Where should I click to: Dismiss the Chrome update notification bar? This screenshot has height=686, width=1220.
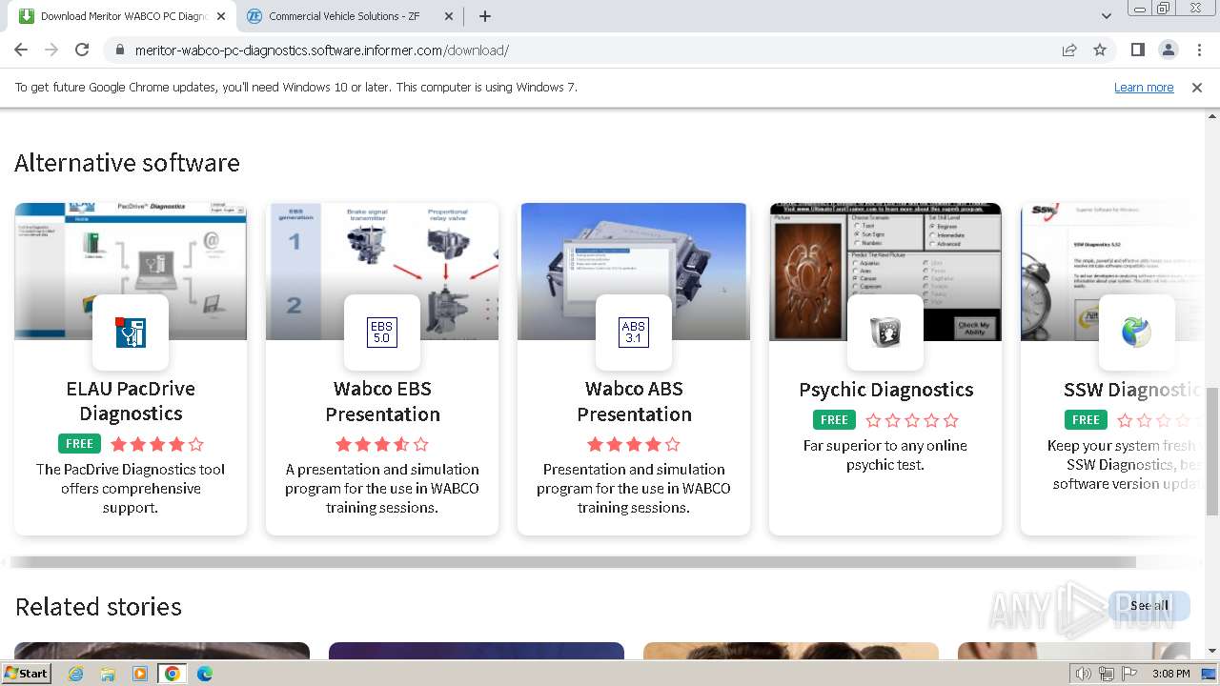(1196, 87)
